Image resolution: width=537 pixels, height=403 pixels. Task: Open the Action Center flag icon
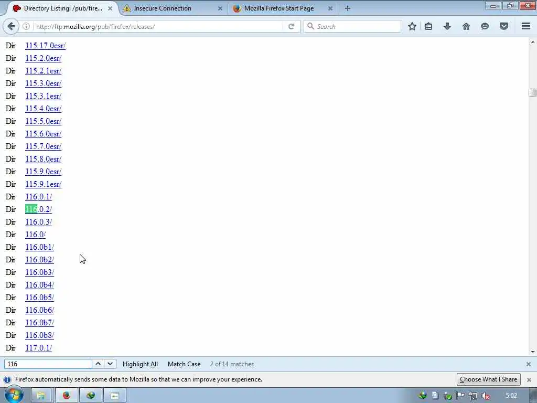(460, 396)
